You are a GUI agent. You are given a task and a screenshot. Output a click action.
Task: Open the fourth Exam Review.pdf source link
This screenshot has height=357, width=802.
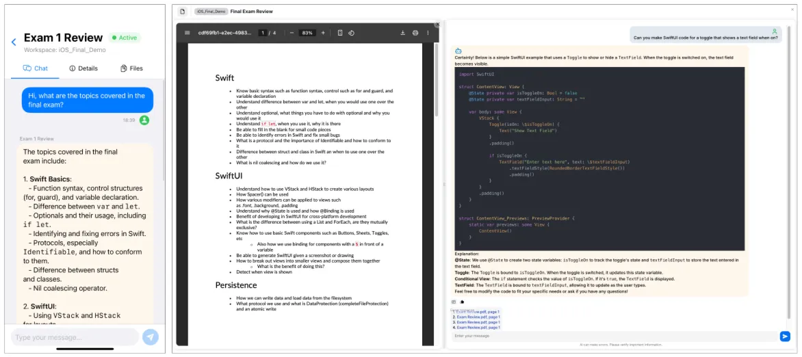point(478,328)
